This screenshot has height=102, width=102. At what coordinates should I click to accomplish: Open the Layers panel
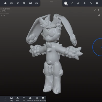click(x=97, y=3)
